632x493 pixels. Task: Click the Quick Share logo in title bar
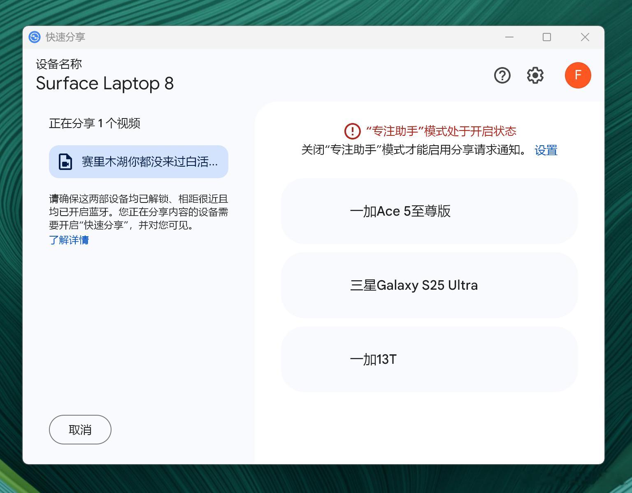pyautogui.click(x=35, y=37)
